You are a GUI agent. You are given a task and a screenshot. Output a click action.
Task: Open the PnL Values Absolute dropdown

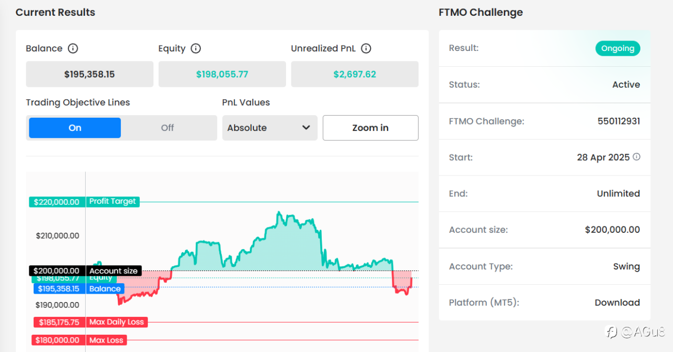[x=269, y=128]
